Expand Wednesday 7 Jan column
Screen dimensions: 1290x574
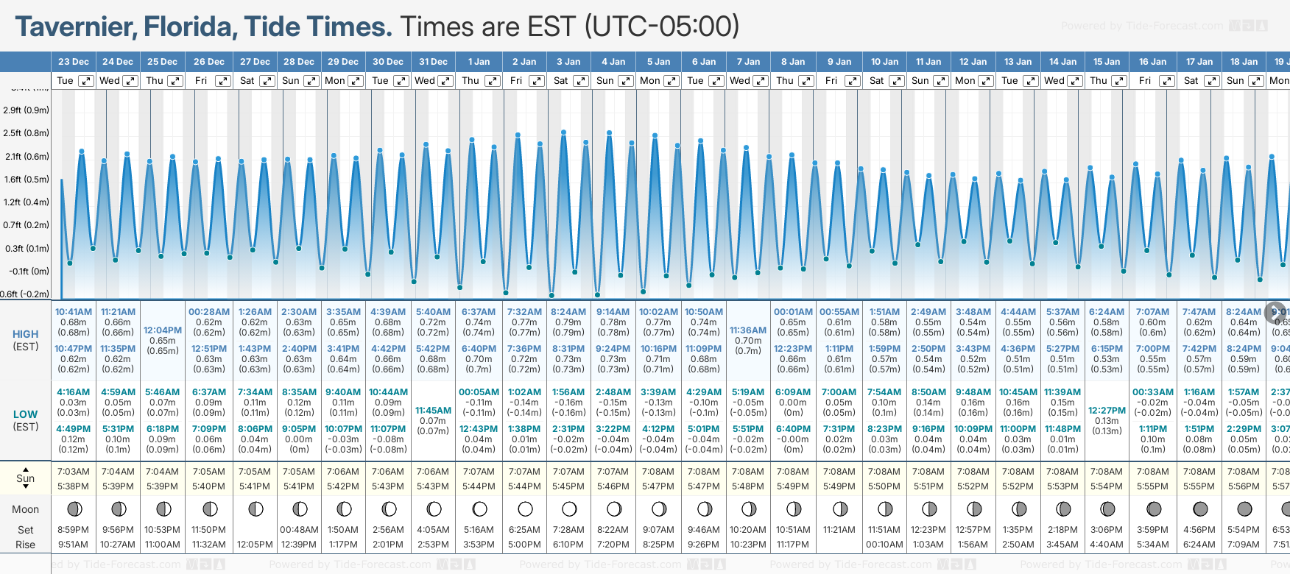[761, 81]
